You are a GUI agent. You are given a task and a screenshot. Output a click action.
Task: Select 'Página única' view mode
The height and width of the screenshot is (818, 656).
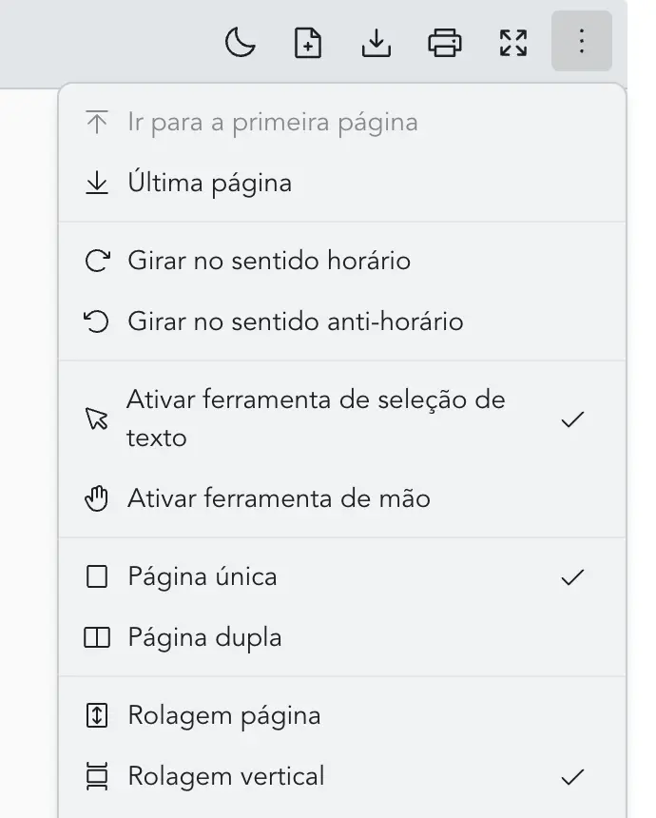click(203, 576)
